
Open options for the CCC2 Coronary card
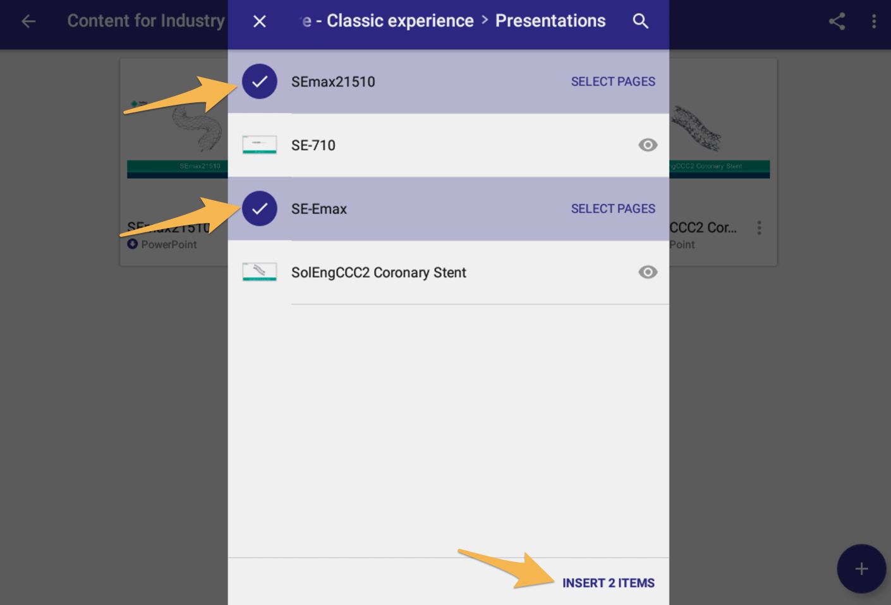click(x=759, y=228)
